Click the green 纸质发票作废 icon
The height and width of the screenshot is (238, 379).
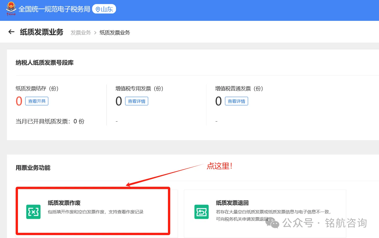[33, 212]
